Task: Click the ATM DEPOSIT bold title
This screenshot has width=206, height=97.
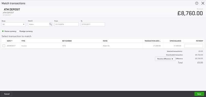Action: click(12, 10)
